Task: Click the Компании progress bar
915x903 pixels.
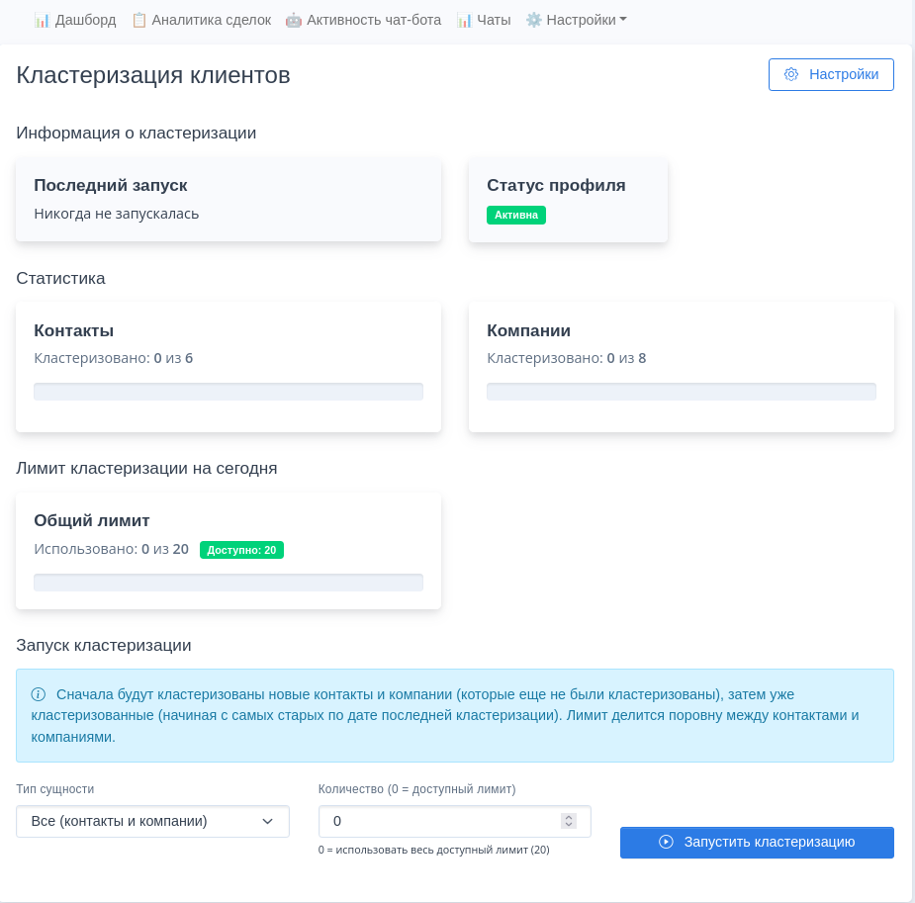Action: click(x=682, y=392)
